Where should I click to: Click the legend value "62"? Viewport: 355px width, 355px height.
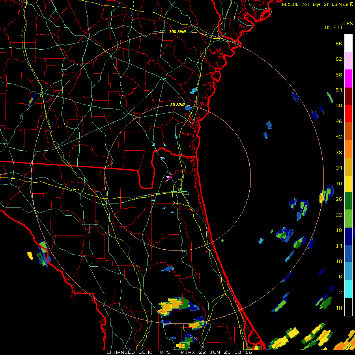click(x=339, y=59)
